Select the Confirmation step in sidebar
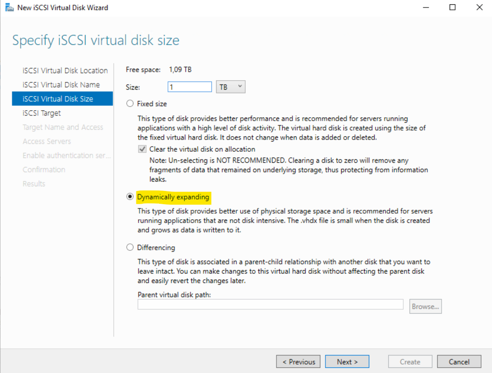Screen dimensions: 492x373 click(44, 169)
